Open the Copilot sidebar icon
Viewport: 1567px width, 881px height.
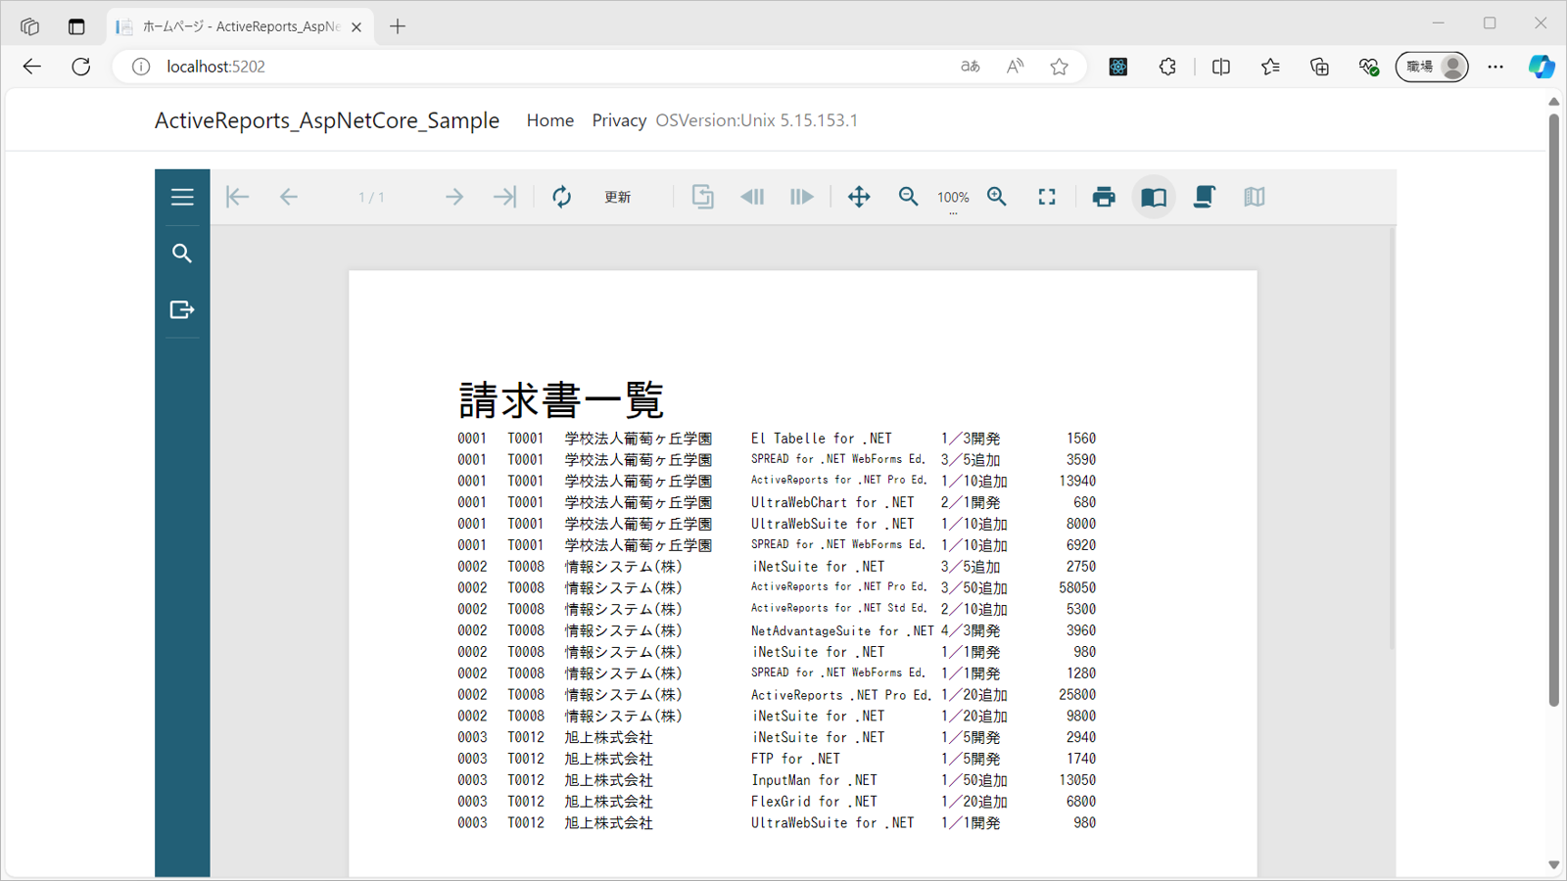[1542, 67]
